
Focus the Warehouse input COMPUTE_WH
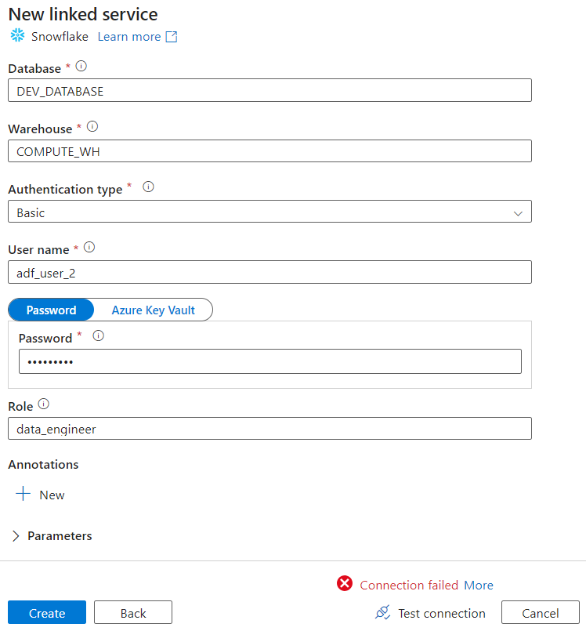(269, 151)
